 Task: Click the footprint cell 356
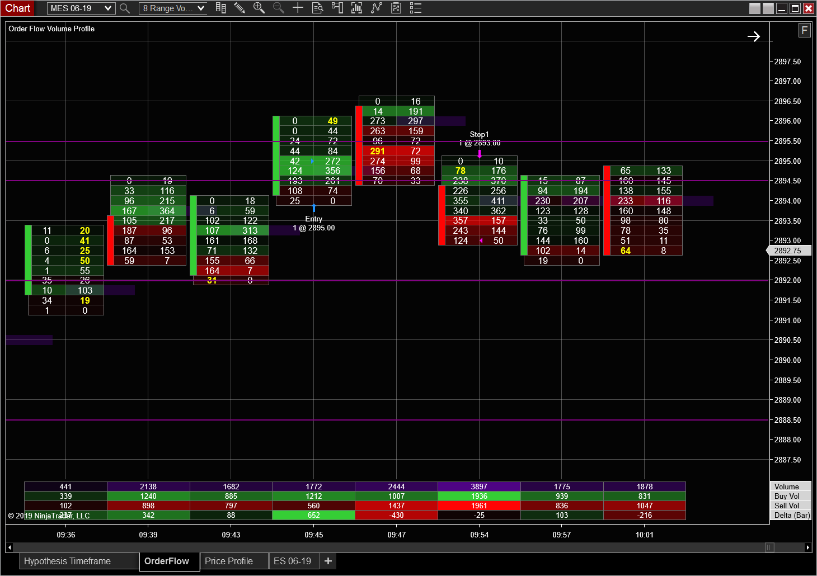[333, 171]
